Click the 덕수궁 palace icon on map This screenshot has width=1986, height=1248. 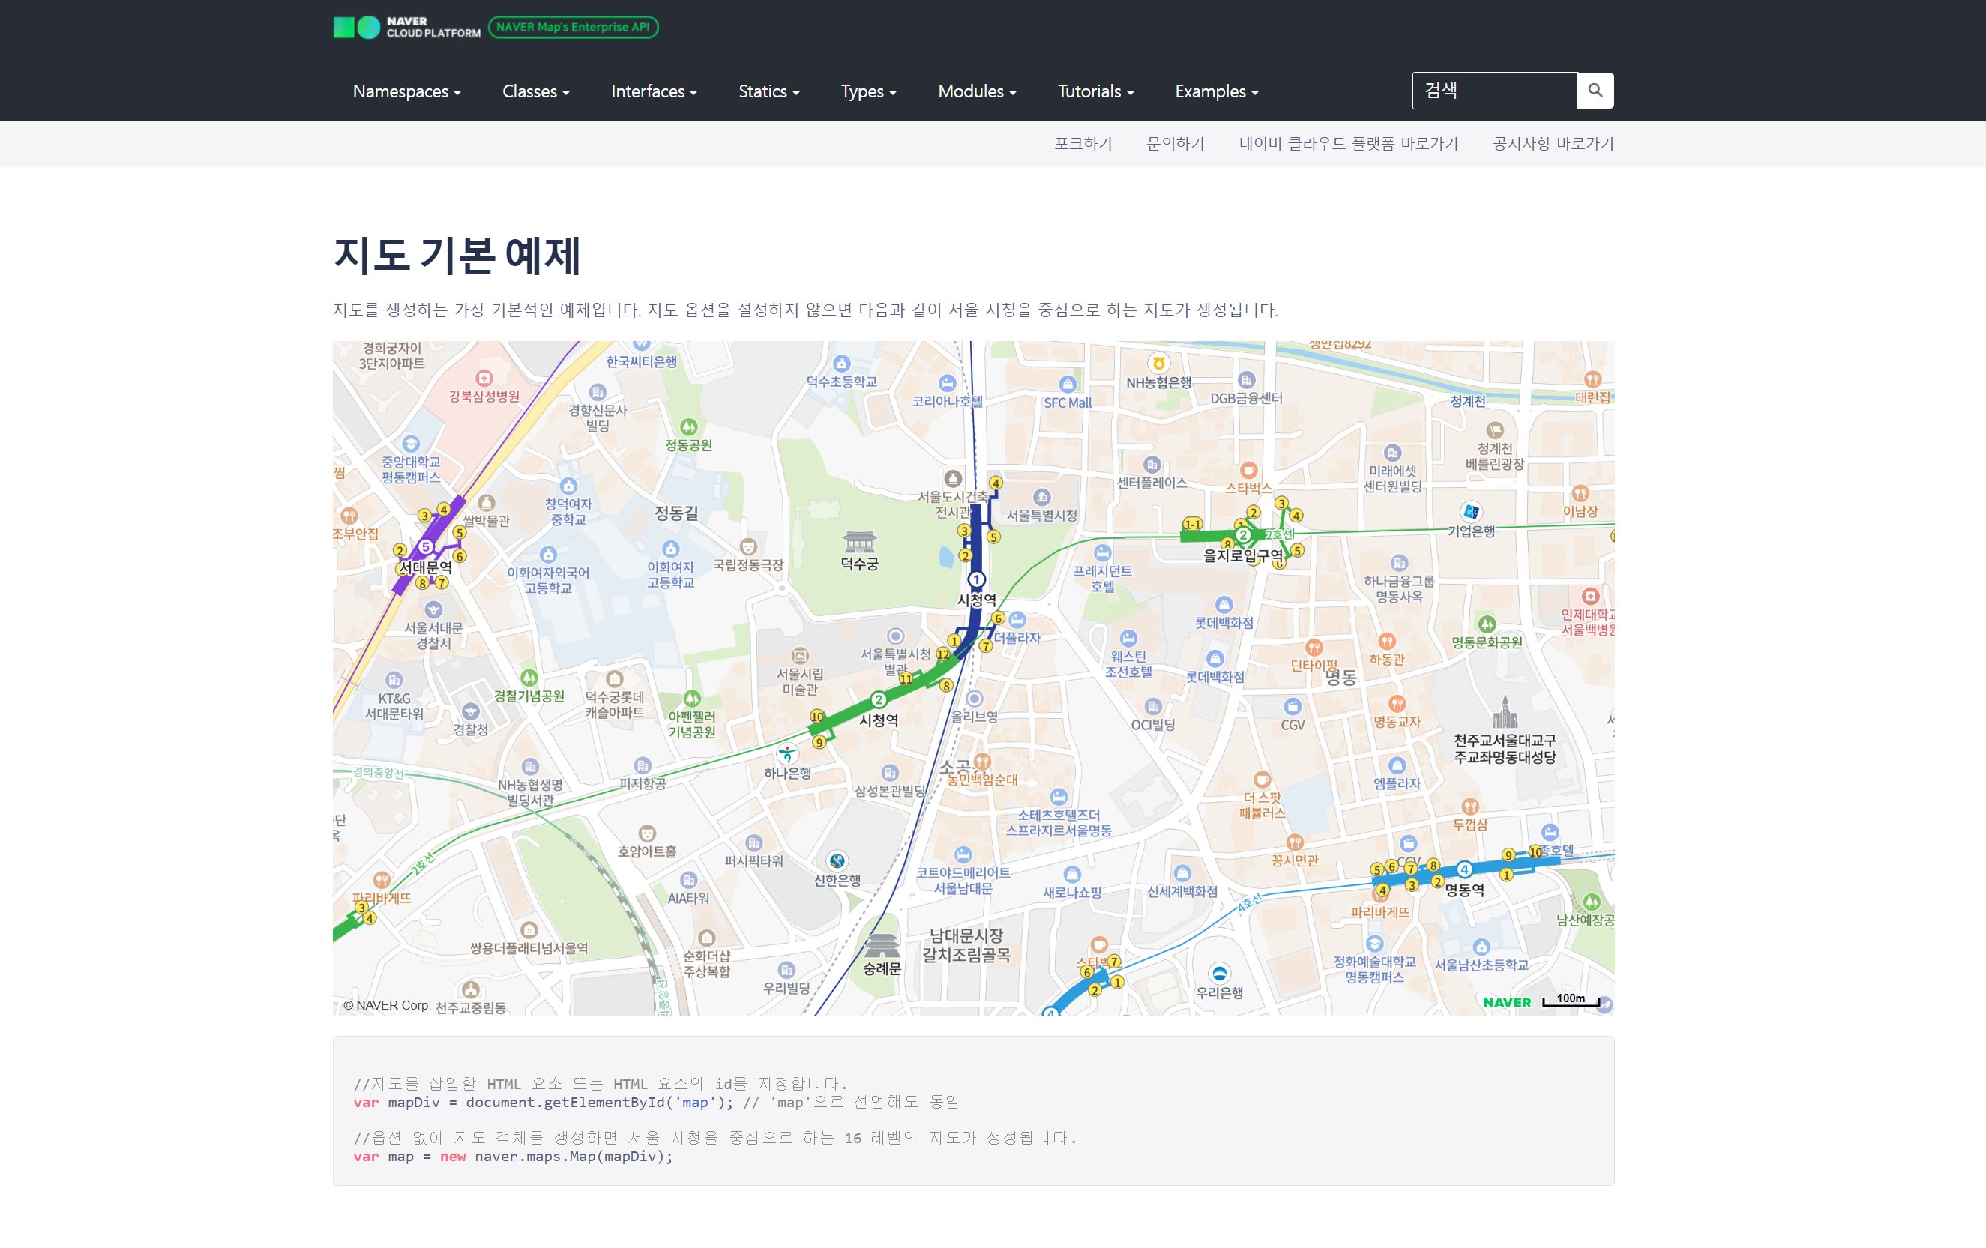pos(858,542)
